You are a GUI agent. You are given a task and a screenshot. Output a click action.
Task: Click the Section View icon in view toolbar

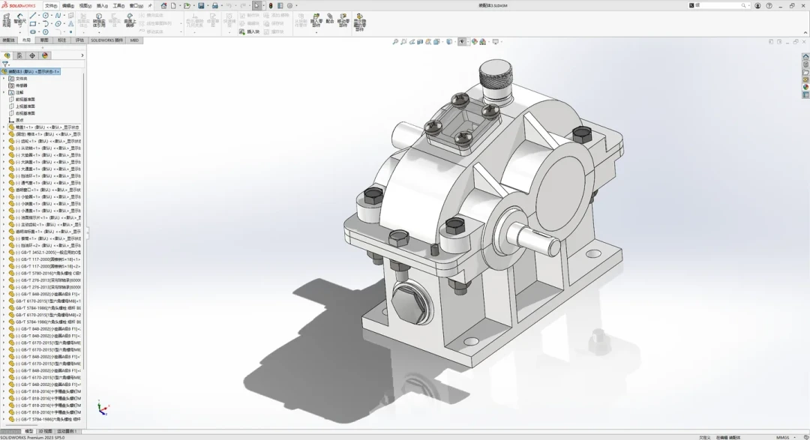pyautogui.click(x=420, y=42)
